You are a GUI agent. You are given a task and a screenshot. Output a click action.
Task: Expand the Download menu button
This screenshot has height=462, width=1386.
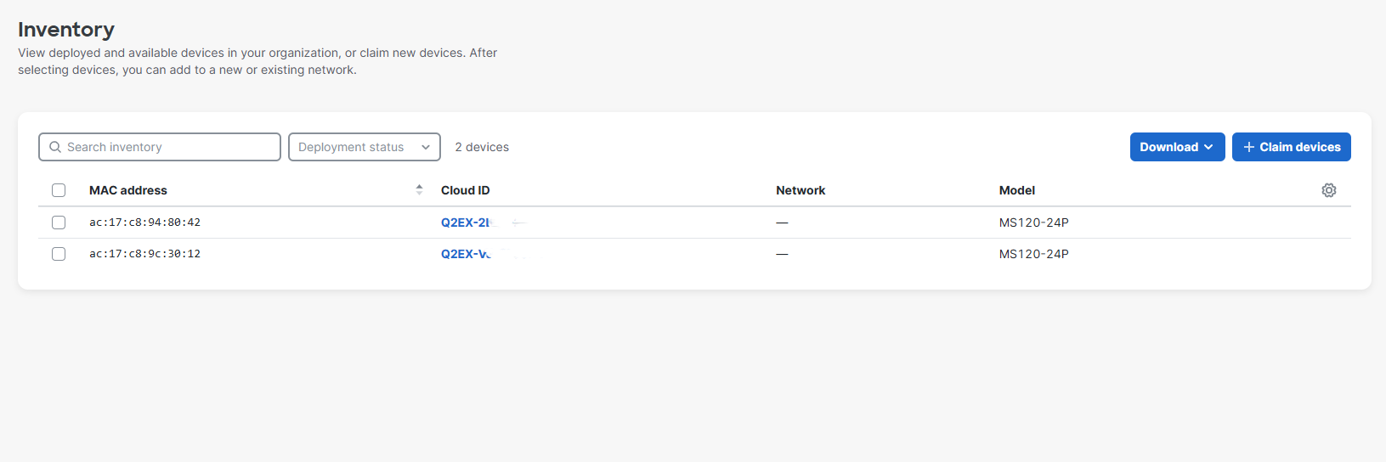coord(1177,147)
